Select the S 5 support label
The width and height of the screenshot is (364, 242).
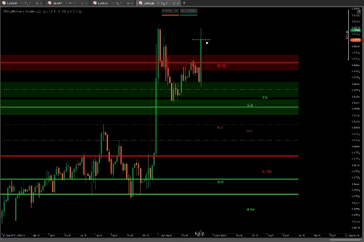pos(265,98)
